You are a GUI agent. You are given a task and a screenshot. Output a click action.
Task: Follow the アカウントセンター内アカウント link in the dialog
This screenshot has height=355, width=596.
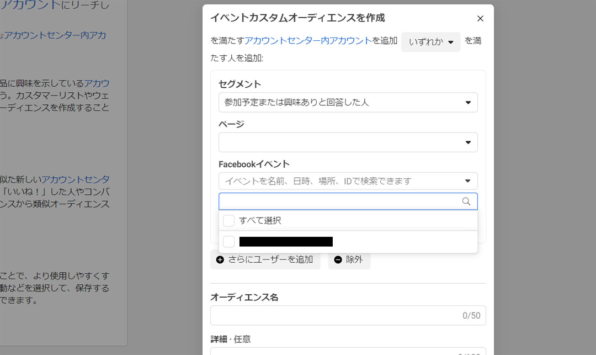point(308,40)
